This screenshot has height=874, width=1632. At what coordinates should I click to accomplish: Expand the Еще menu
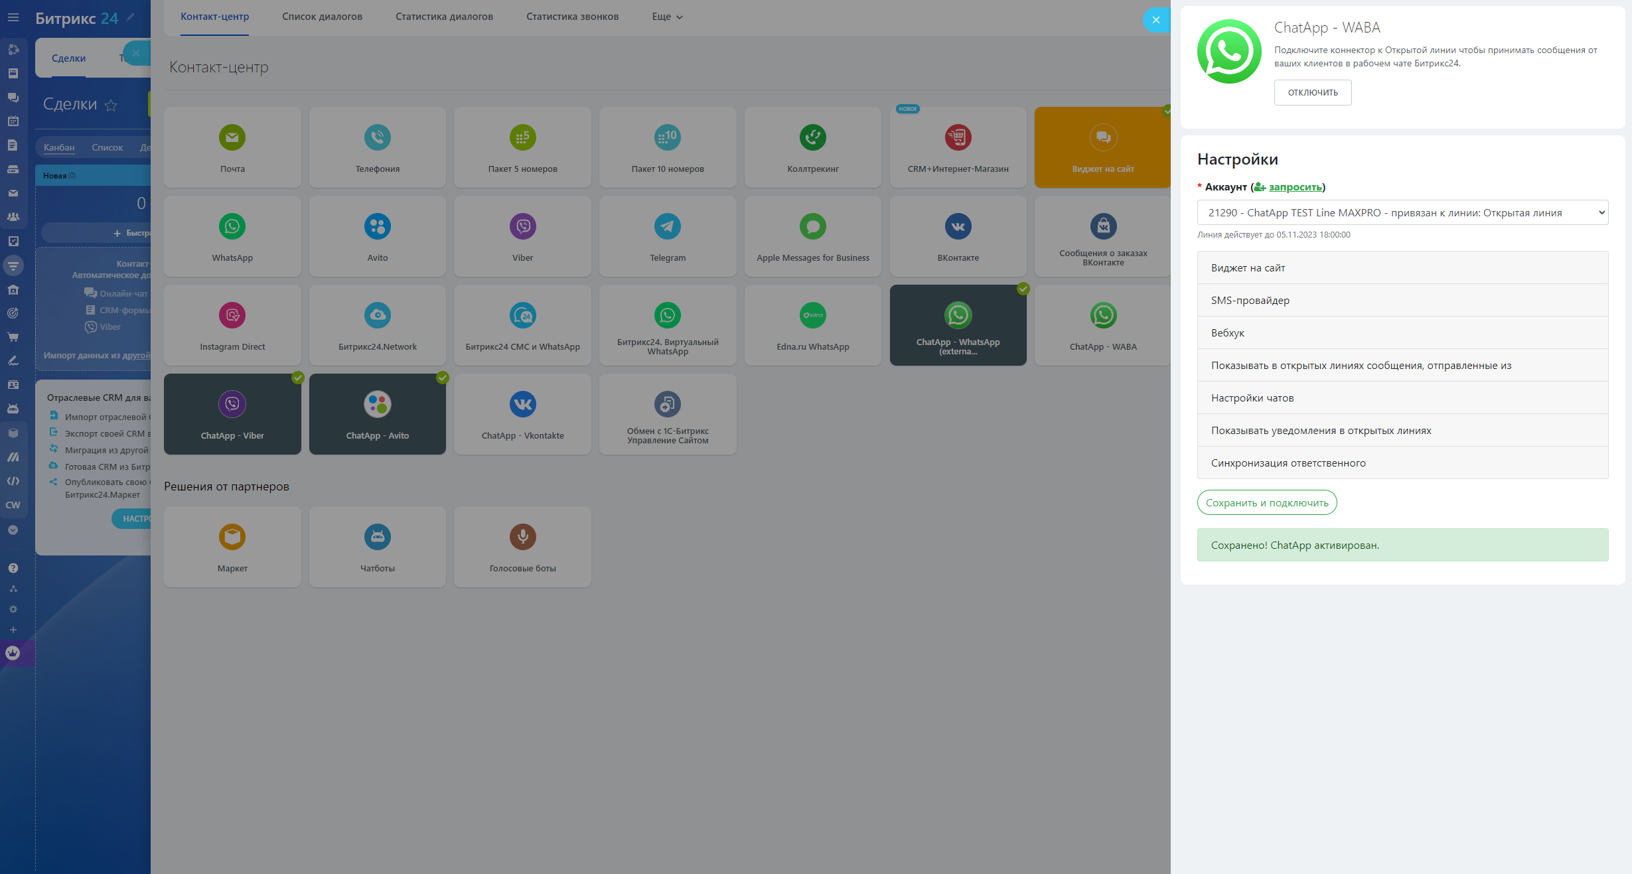[667, 17]
